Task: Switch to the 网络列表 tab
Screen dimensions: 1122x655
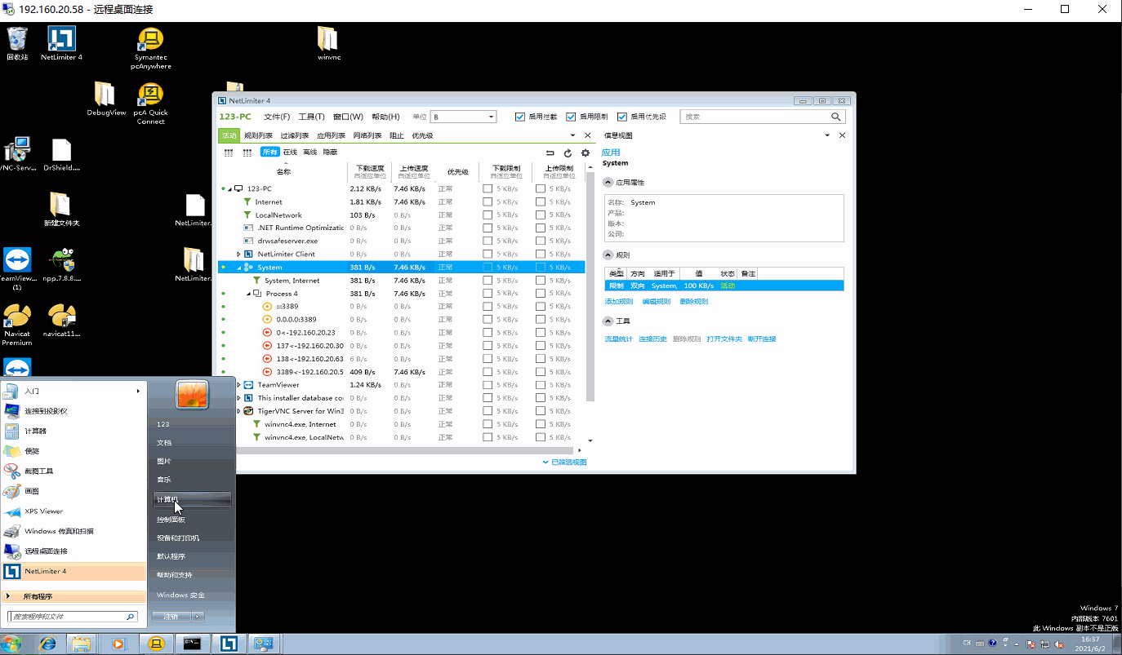Action: click(367, 135)
